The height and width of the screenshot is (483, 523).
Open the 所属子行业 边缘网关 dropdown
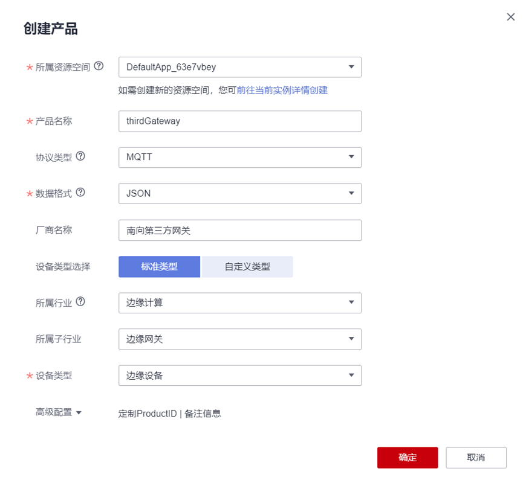239,339
